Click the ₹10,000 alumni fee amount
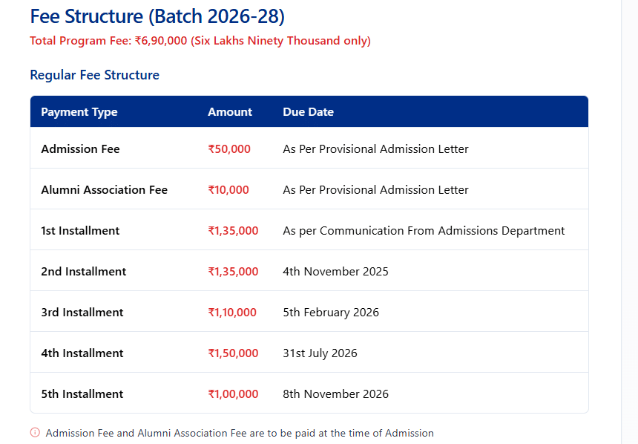This screenshot has height=444, width=638. click(228, 190)
